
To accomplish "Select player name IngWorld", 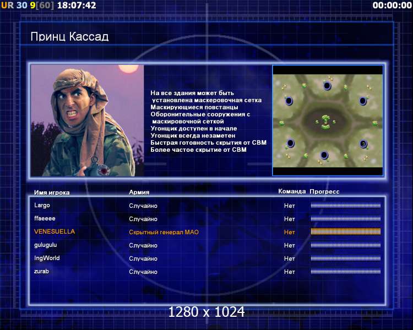I will click(47, 258).
